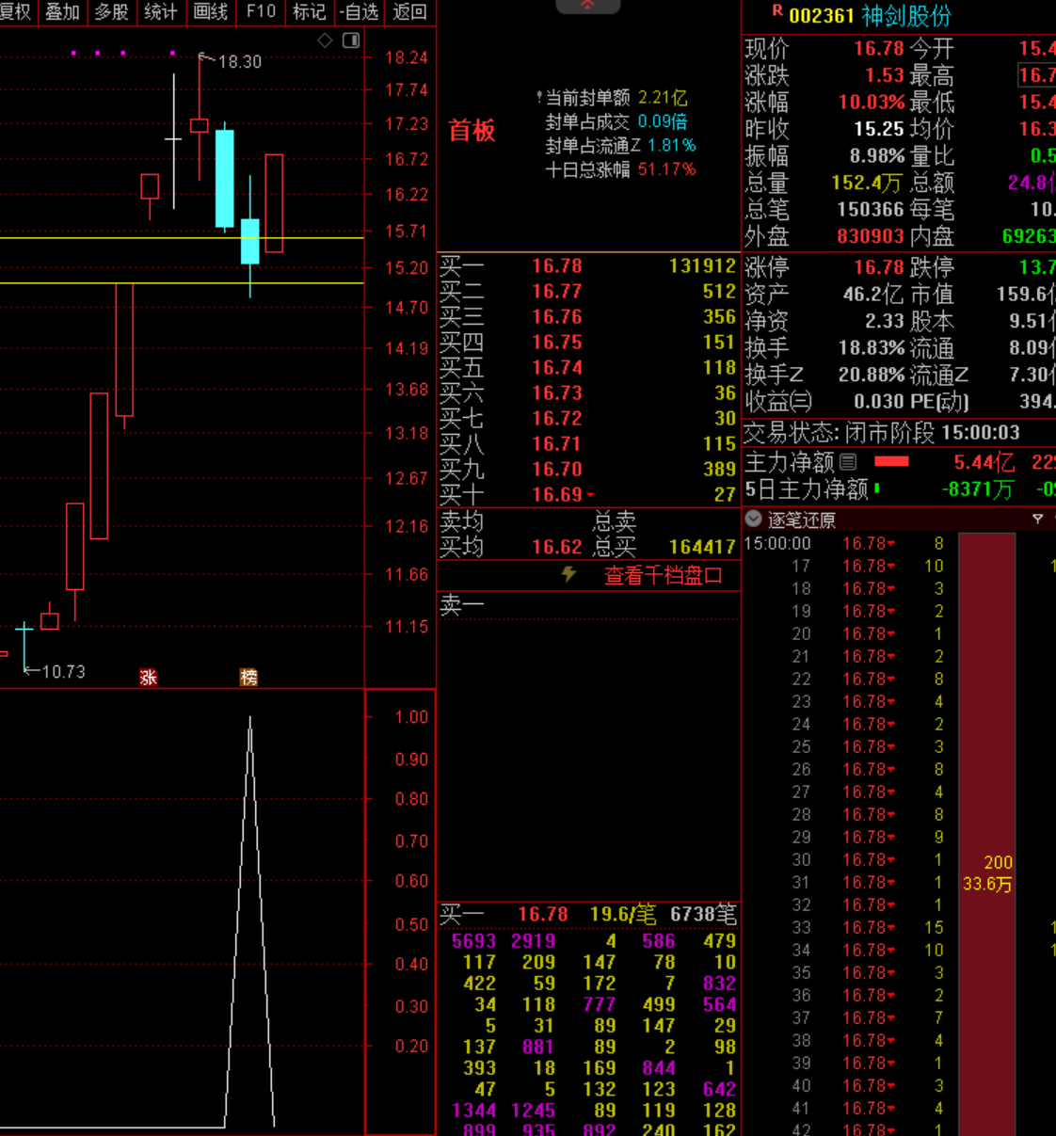Click 查看千档盘口 link
The width and height of the screenshot is (1056, 1136).
[663, 575]
